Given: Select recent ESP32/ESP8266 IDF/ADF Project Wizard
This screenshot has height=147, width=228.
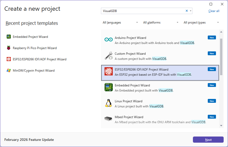Looking at the screenshot, I should (x=39, y=59).
